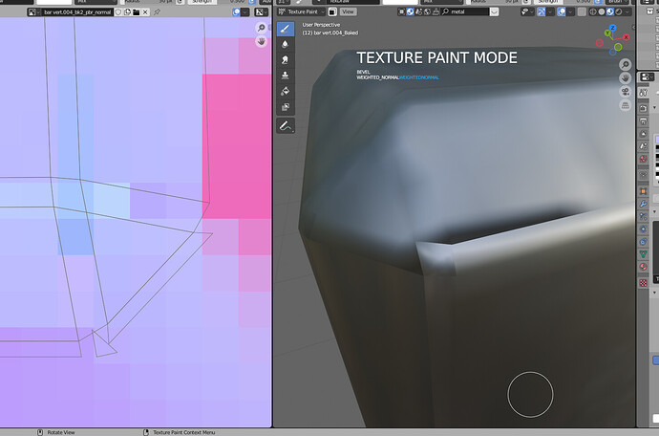Select the Mask tool

coord(286,107)
